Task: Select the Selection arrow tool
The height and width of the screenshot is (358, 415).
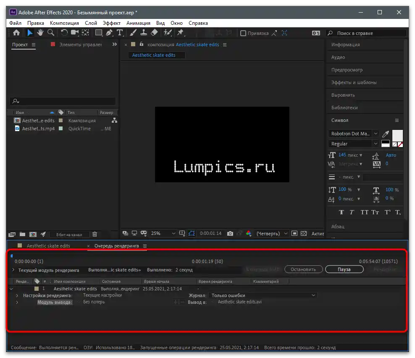Action: coord(30,33)
